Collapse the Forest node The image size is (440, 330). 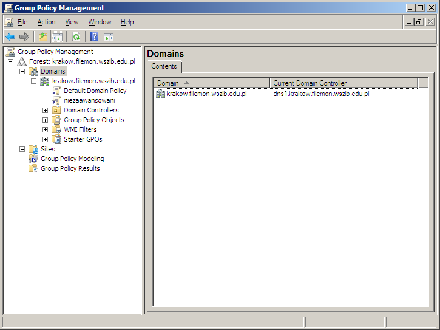tap(11, 61)
